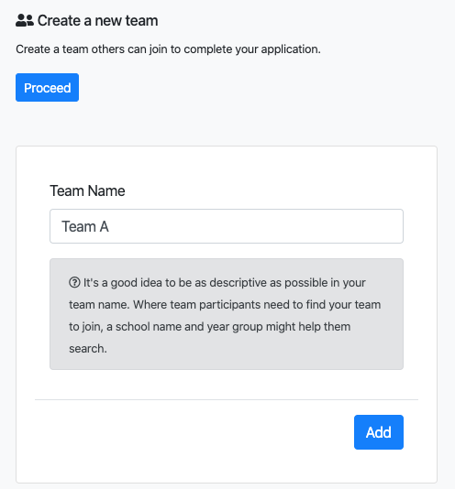Click the 'team name. Where team participants' line
455x489 pixels.
[225, 305]
